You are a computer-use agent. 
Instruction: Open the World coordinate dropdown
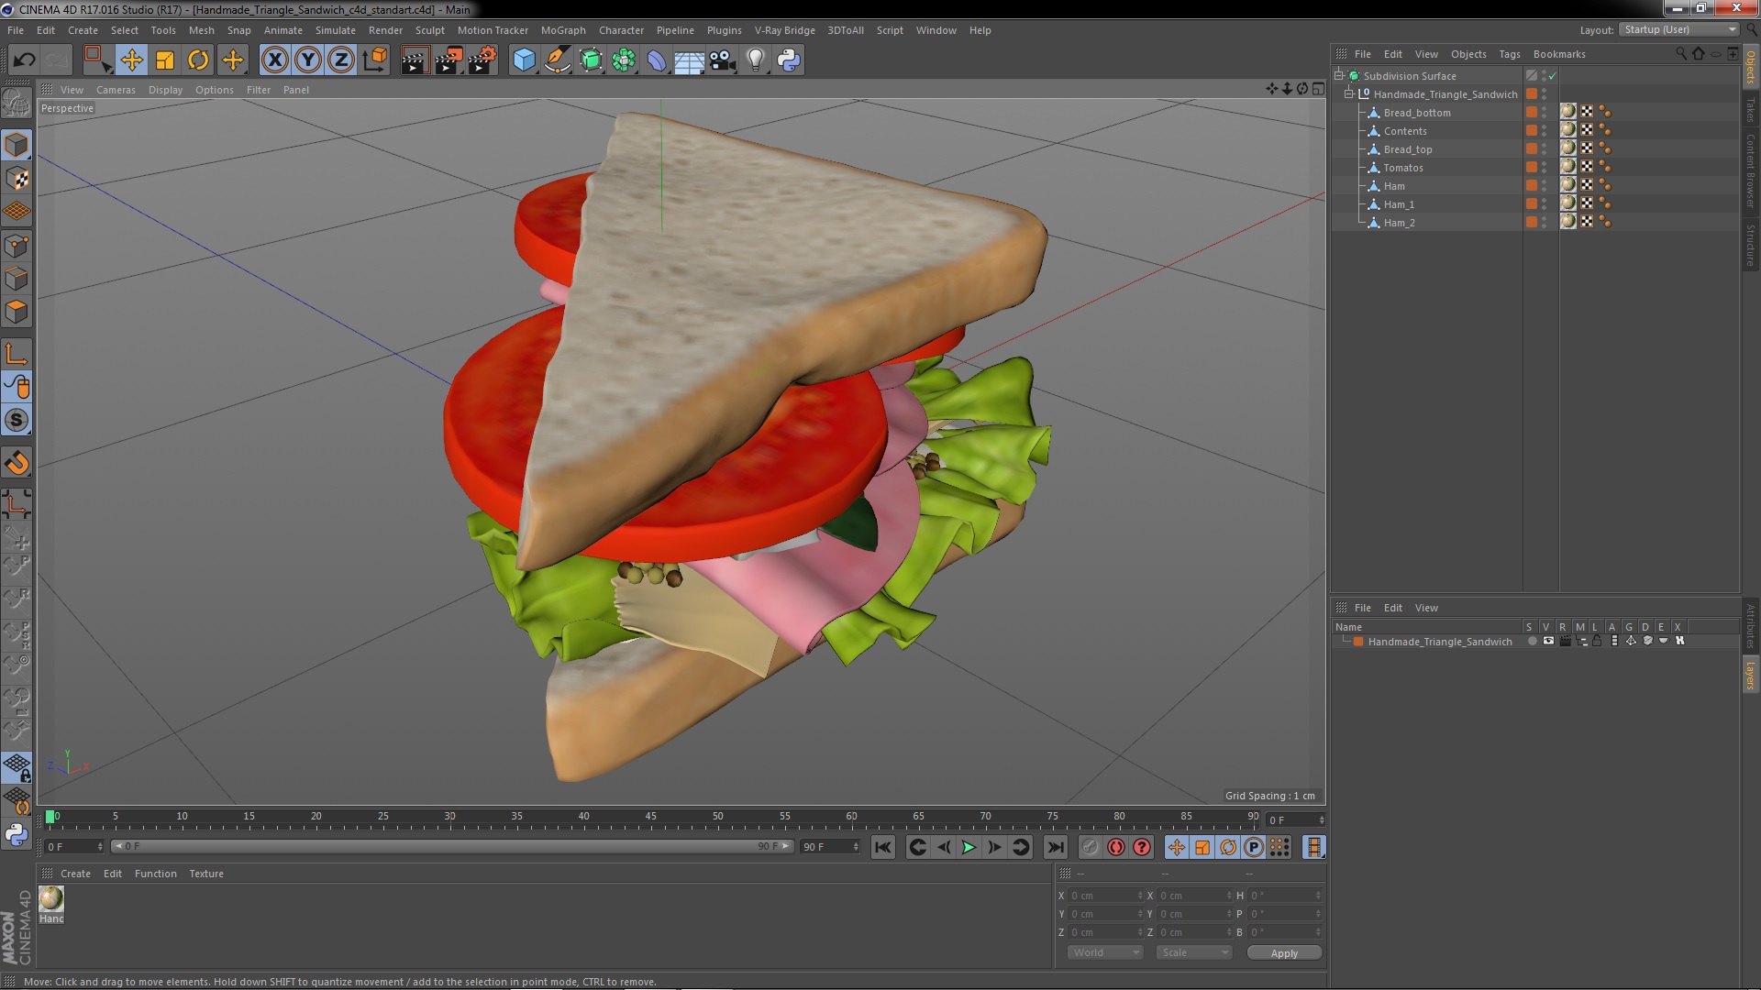pos(1105,952)
